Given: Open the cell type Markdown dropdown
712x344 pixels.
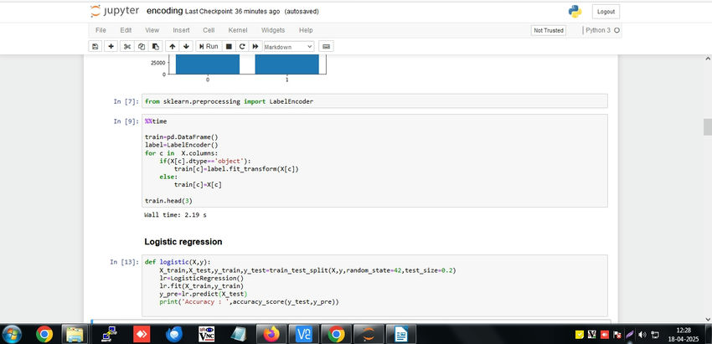Looking at the screenshot, I should [x=288, y=46].
